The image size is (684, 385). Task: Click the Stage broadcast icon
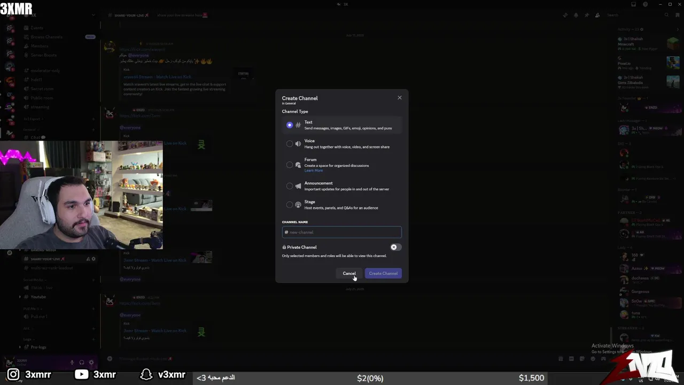(x=298, y=205)
